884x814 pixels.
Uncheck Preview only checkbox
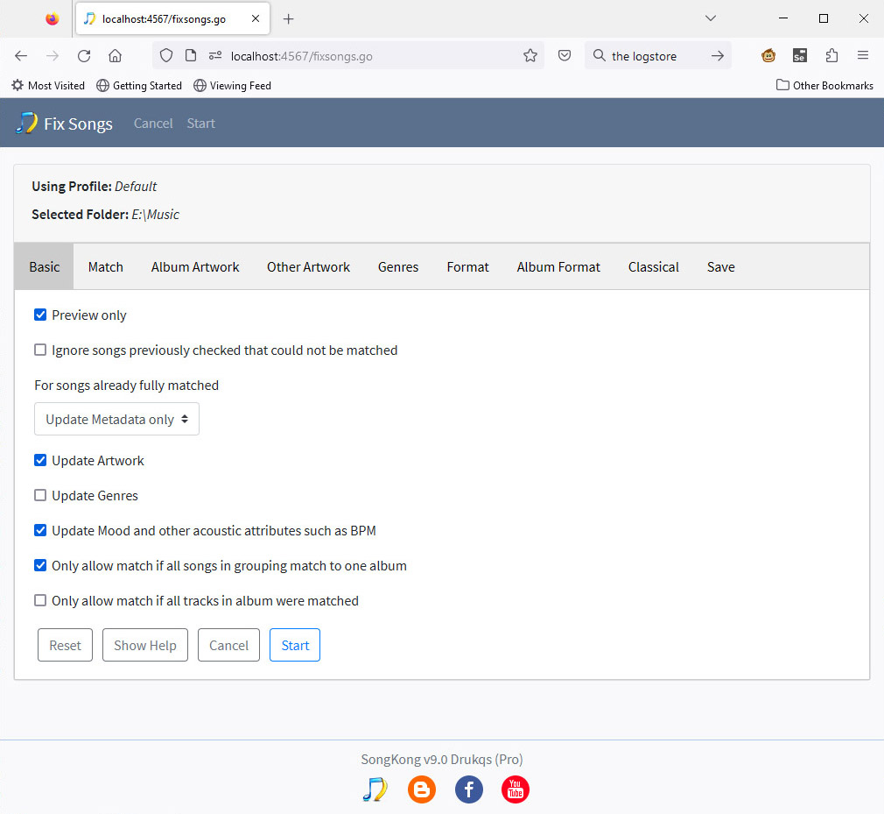(40, 315)
